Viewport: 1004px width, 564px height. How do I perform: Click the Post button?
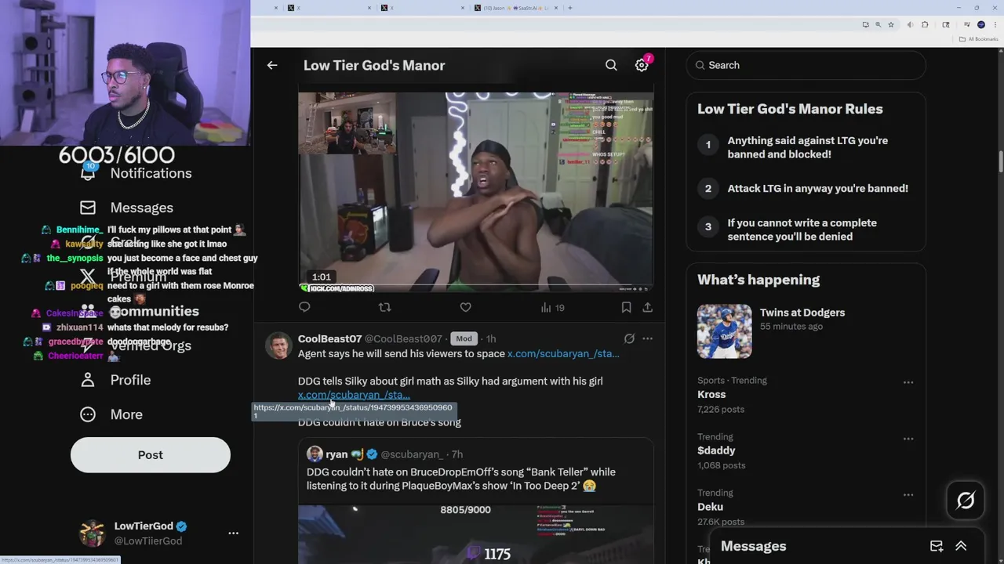(x=151, y=455)
